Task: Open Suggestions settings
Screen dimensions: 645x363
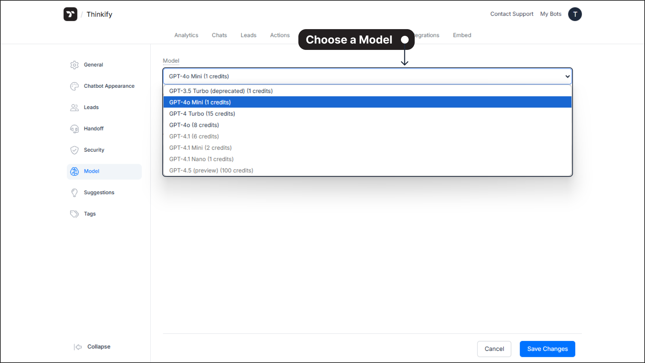Action: [x=104, y=193]
